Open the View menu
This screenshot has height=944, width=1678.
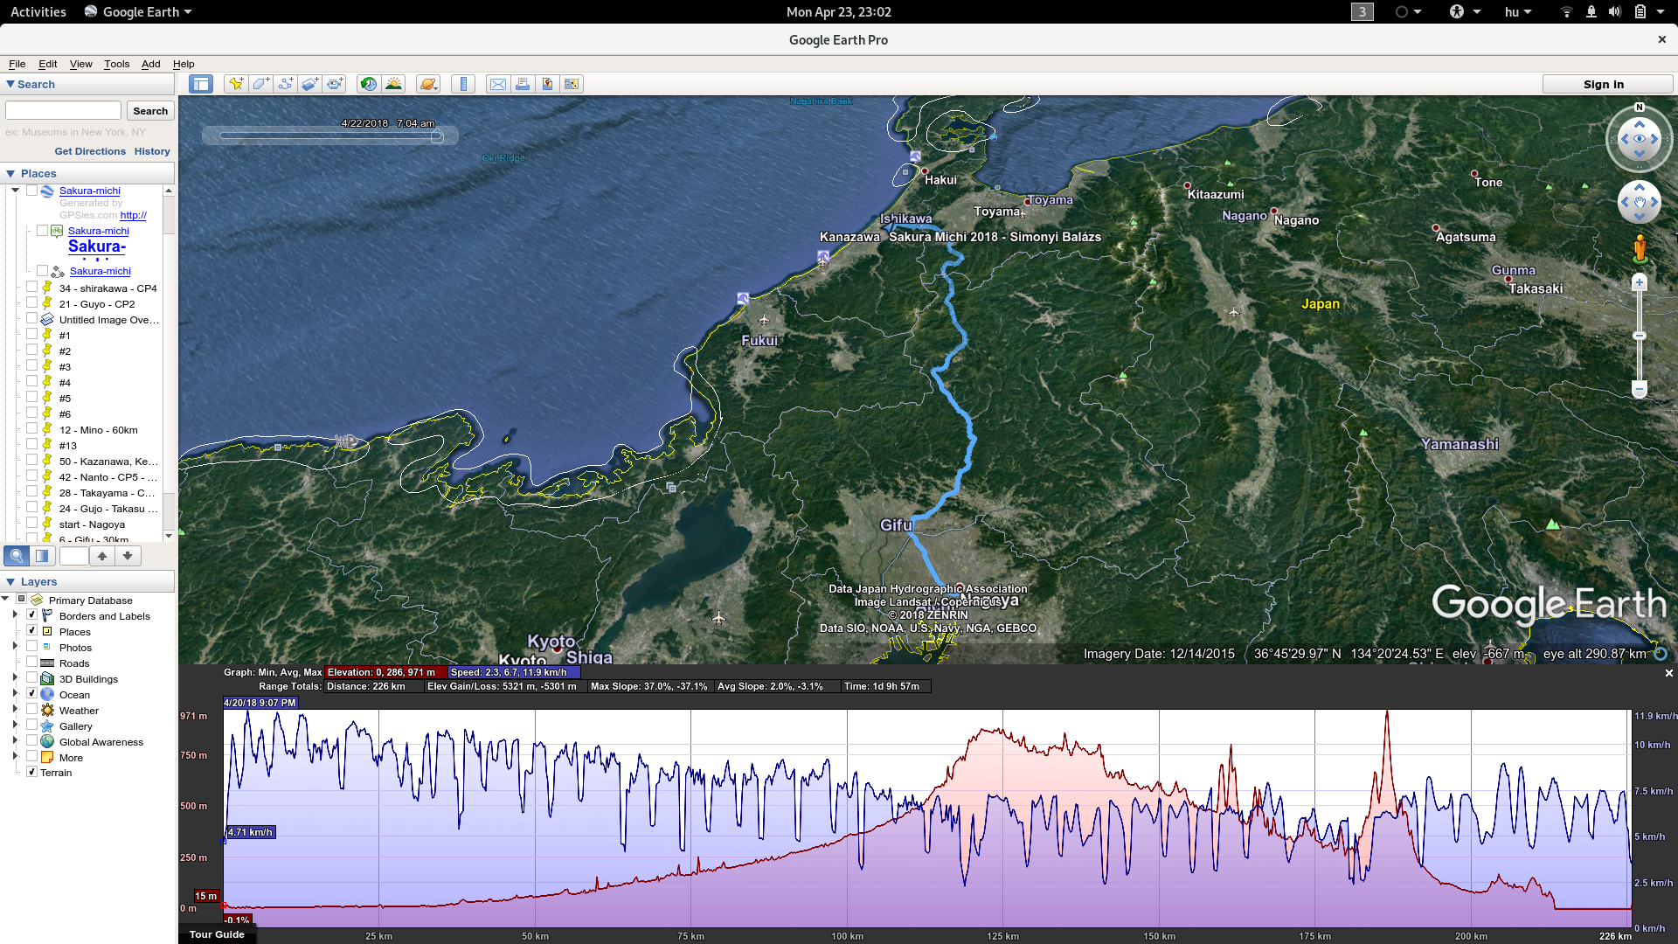[81, 64]
